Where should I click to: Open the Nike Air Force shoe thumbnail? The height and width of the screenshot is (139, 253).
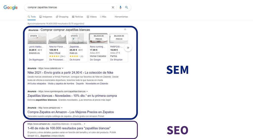(57, 38)
